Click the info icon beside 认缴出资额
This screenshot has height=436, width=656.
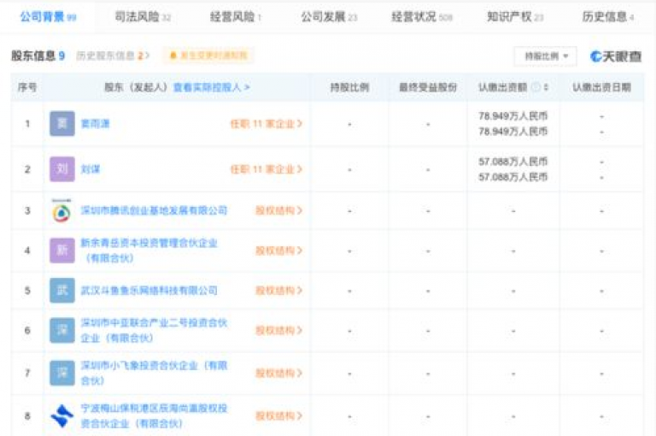[536, 87]
